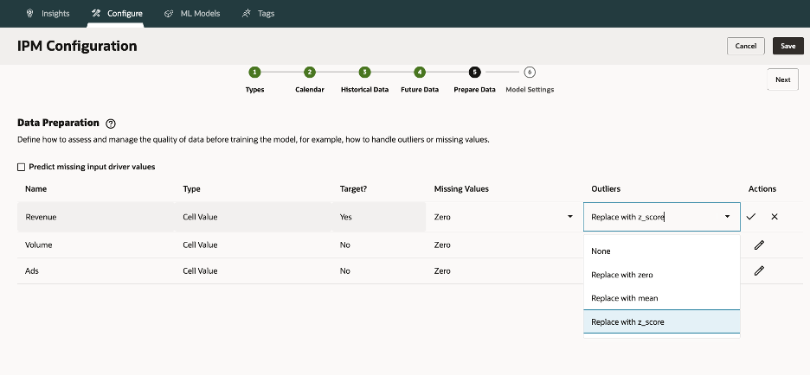Screen dimensions: 810x375
Task: Click the Data Preparation help icon
Action: pos(111,124)
